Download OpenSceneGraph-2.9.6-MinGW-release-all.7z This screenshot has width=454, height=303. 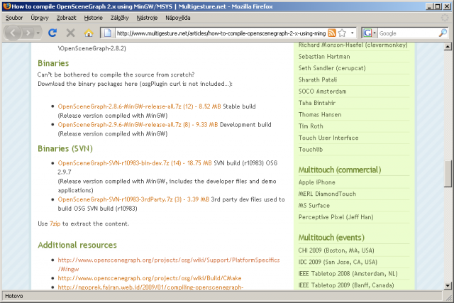[138, 125]
